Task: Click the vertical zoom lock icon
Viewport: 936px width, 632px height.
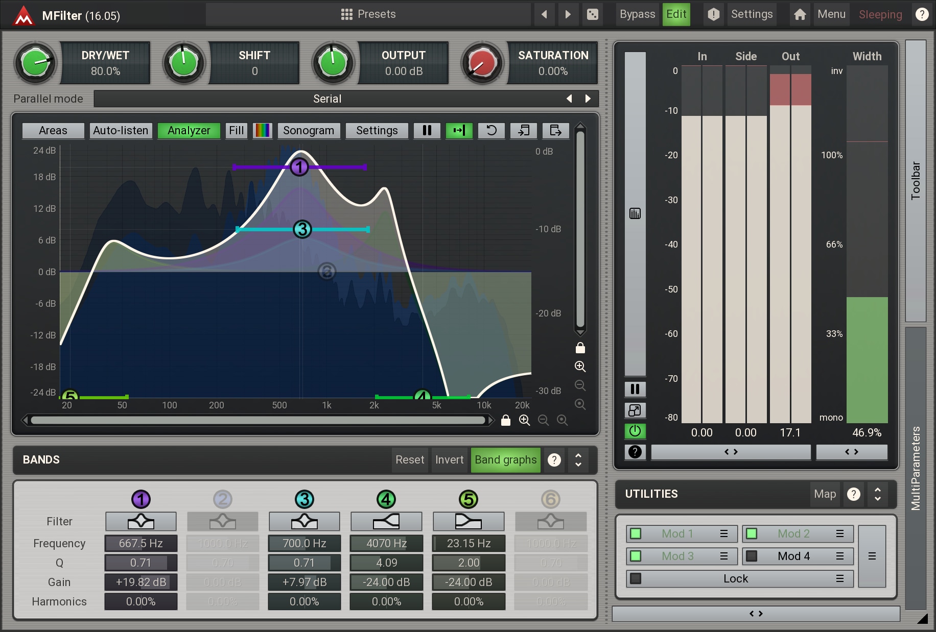Action: click(x=580, y=348)
